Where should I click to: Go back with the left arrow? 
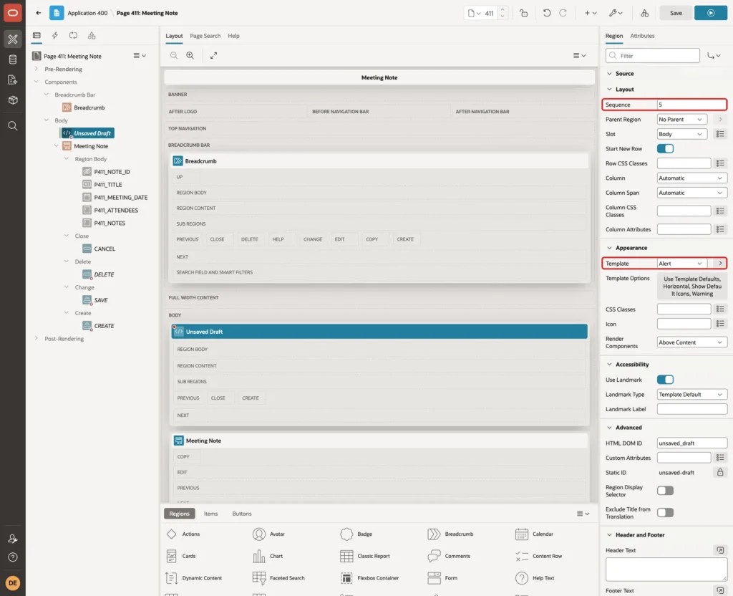[x=39, y=13]
